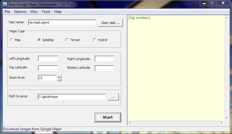Image resolution: width=232 pixels, height=134 pixels.
Task: Decrease zoom level with down arrow
Action: point(59,80)
